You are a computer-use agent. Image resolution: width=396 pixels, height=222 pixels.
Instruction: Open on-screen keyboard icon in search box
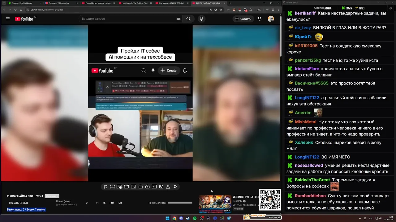[178, 19]
